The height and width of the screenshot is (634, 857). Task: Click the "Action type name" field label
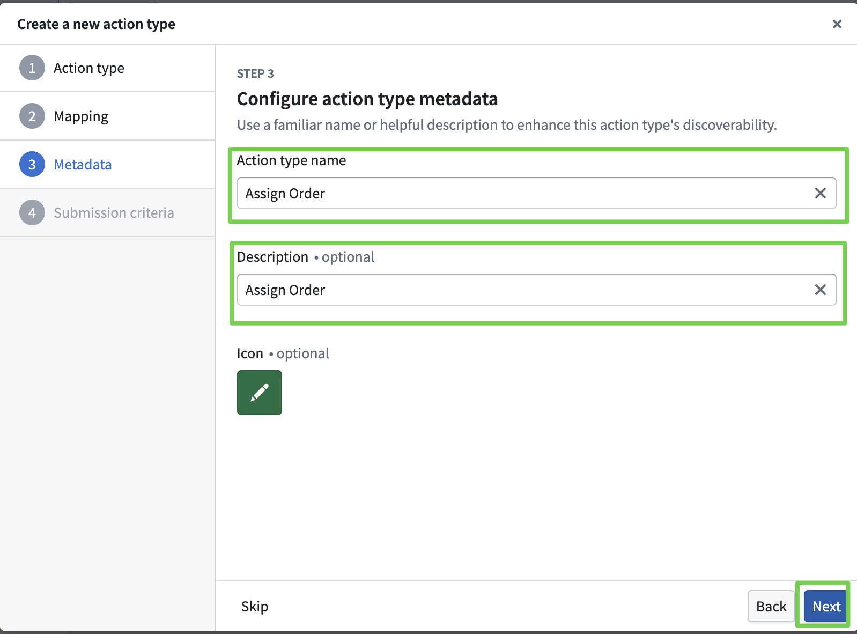coord(291,160)
